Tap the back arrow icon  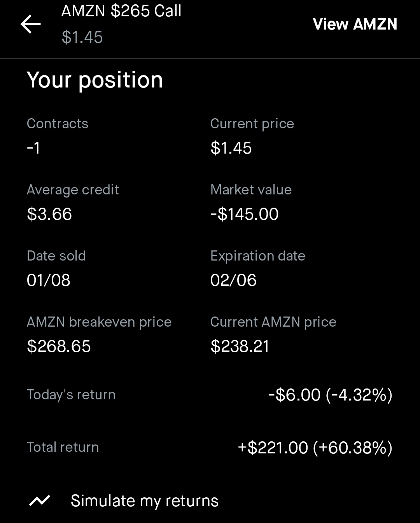click(31, 24)
